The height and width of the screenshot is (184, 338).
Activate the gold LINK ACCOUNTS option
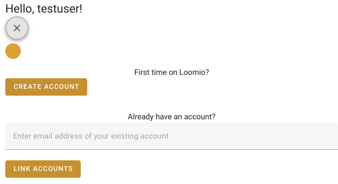click(x=43, y=169)
